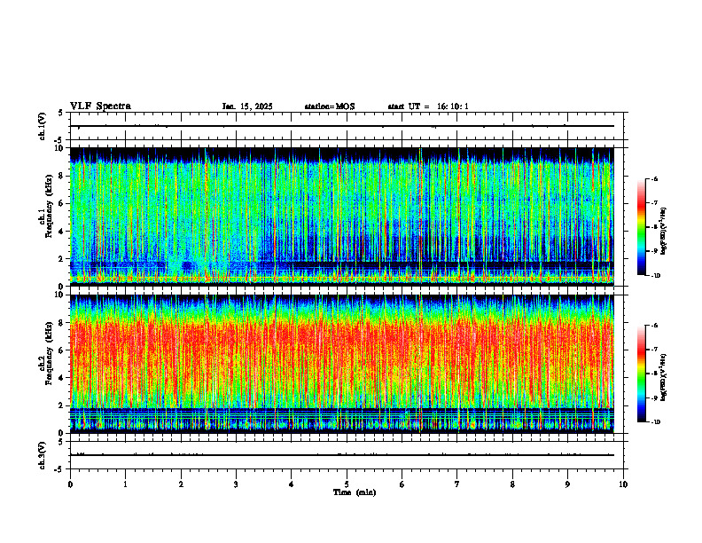
Task: Click the ch.1(V) waveform strip at top
Action: [x=348, y=126]
